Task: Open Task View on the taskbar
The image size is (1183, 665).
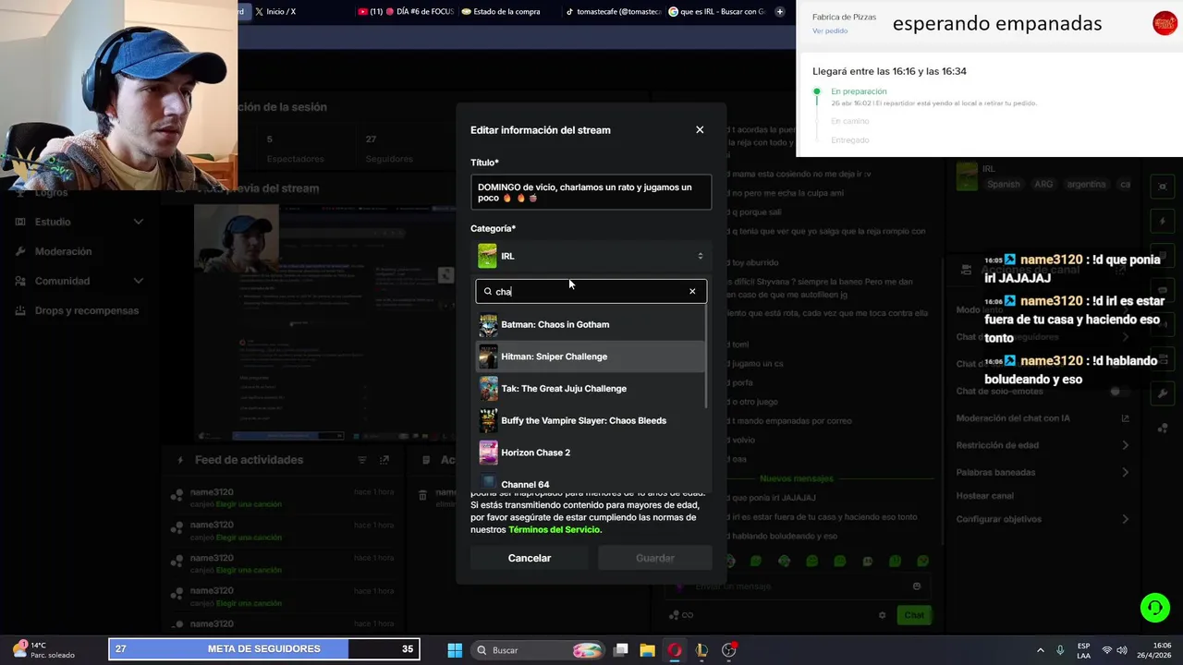Action: (621, 650)
